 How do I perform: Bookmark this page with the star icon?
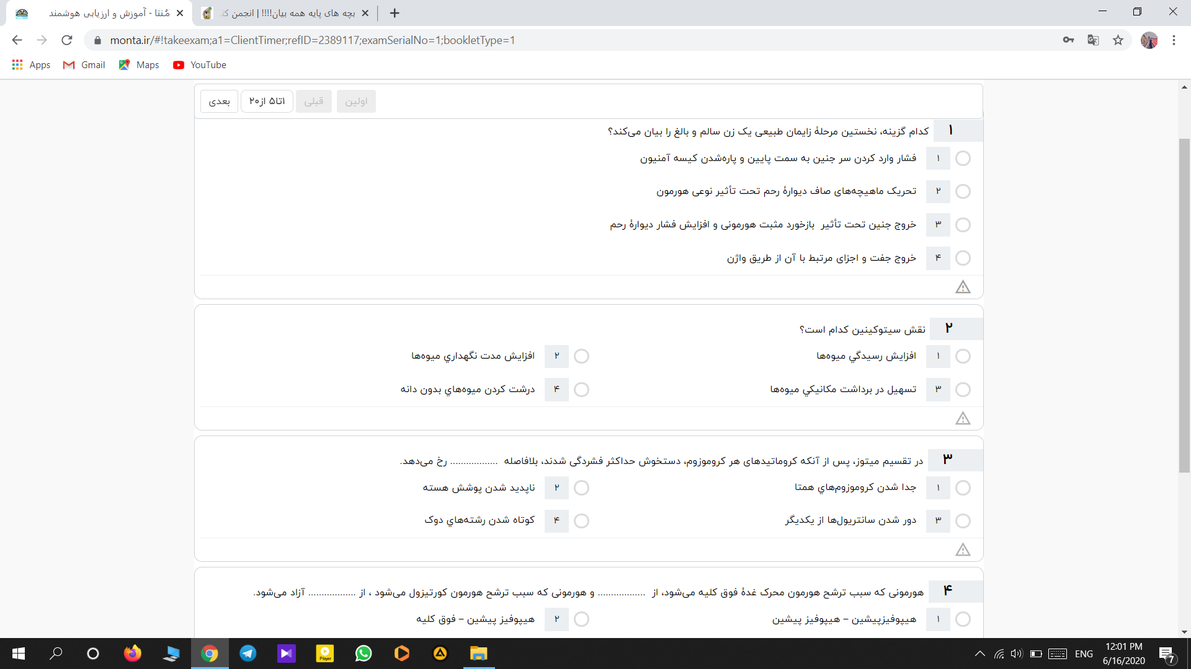click(x=1118, y=40)
